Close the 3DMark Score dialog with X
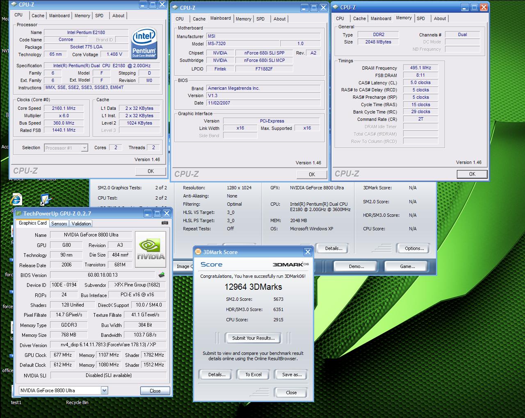Image resolution: width=525 pixels, height=418 pixels. 308,252
